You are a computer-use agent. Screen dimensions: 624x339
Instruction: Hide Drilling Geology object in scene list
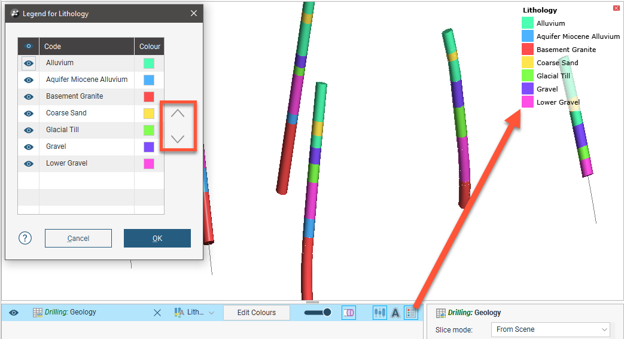pos(14,313)
